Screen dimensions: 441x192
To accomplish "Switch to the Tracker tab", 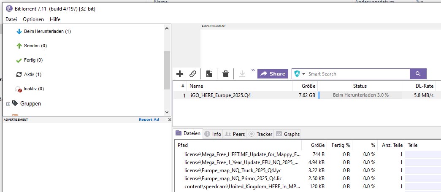I will (260, 134).
